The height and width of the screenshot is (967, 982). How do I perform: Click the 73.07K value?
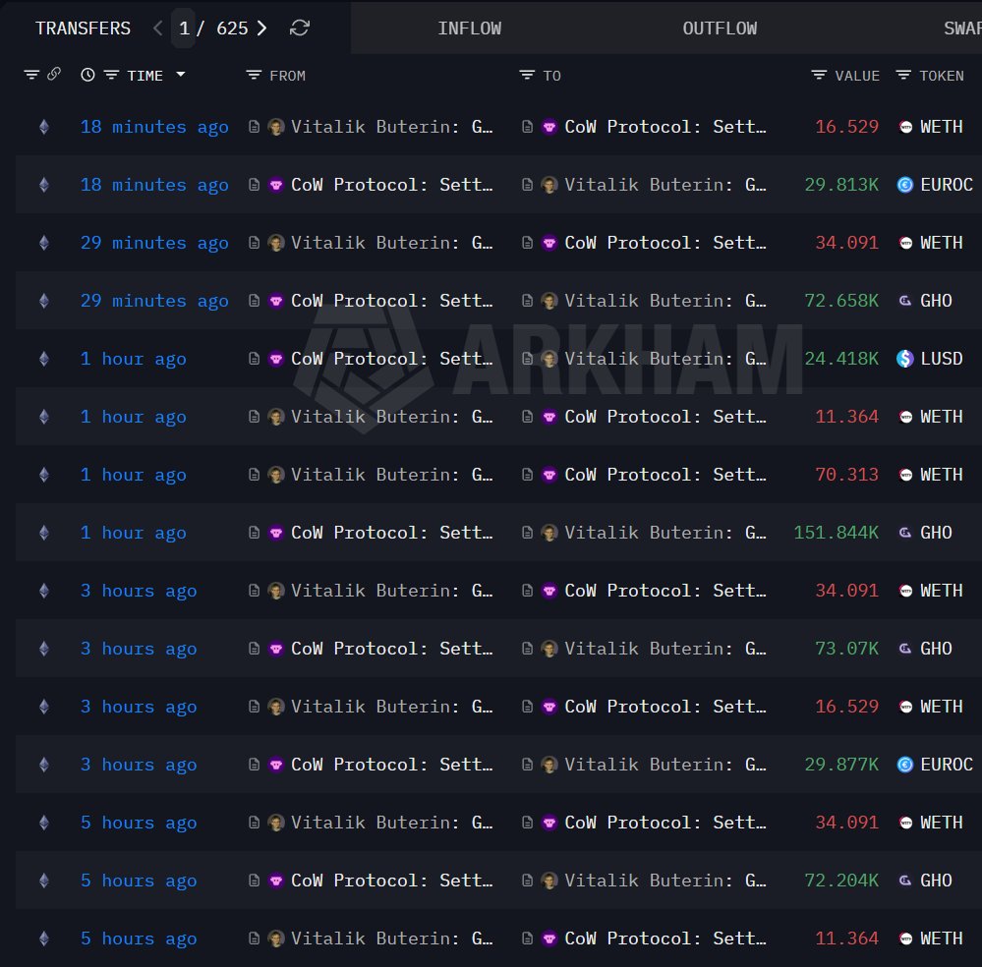click(x=846, y=649)
